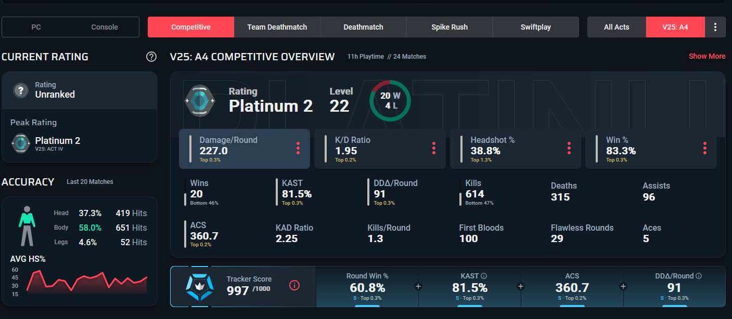Image resolution: width=732 pixels, height=319 pixels.
Task: Toggle the All Acts filter
Action: (617, 26)
